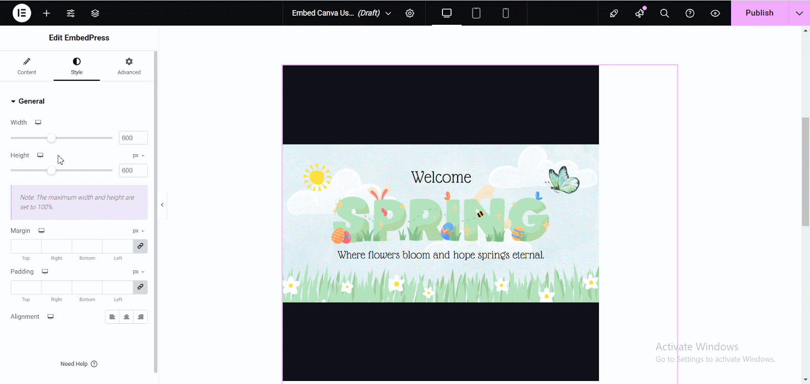Open page settings gear icon
This screenshot has height=384, width=810.
[x=410, y=13]
